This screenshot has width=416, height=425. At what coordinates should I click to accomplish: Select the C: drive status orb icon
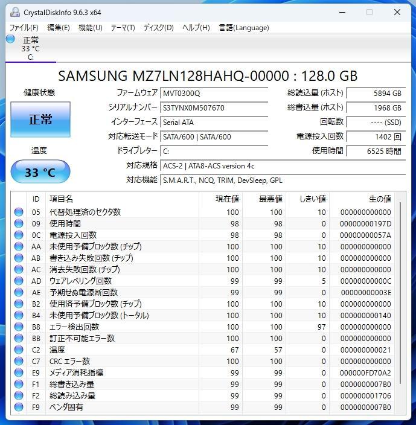tap(11, 39)
